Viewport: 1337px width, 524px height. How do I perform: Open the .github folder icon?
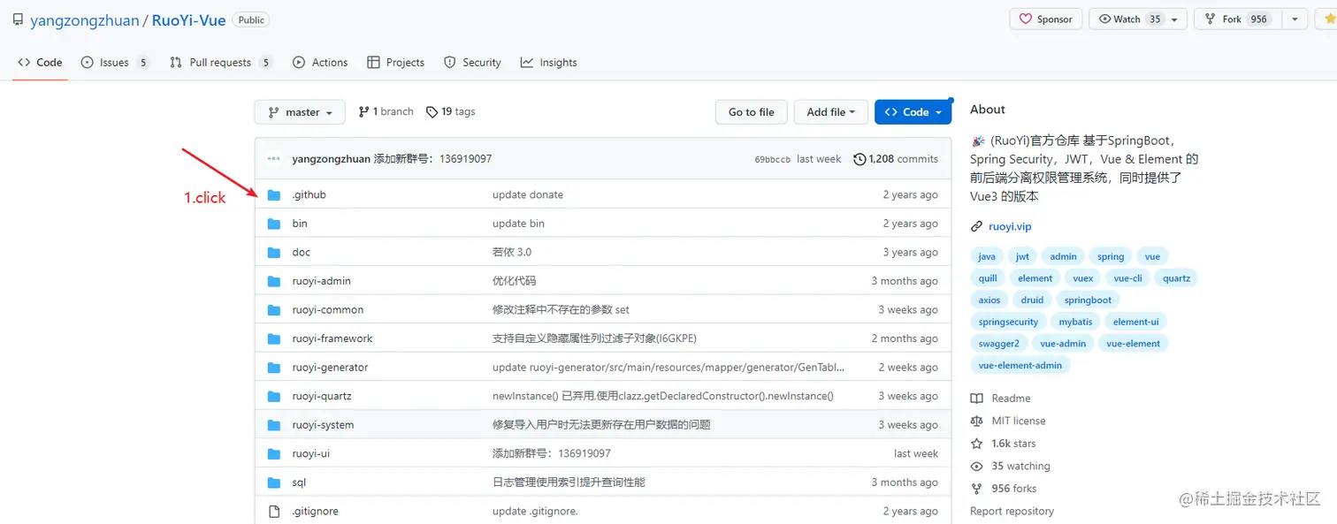coord(274,194)
